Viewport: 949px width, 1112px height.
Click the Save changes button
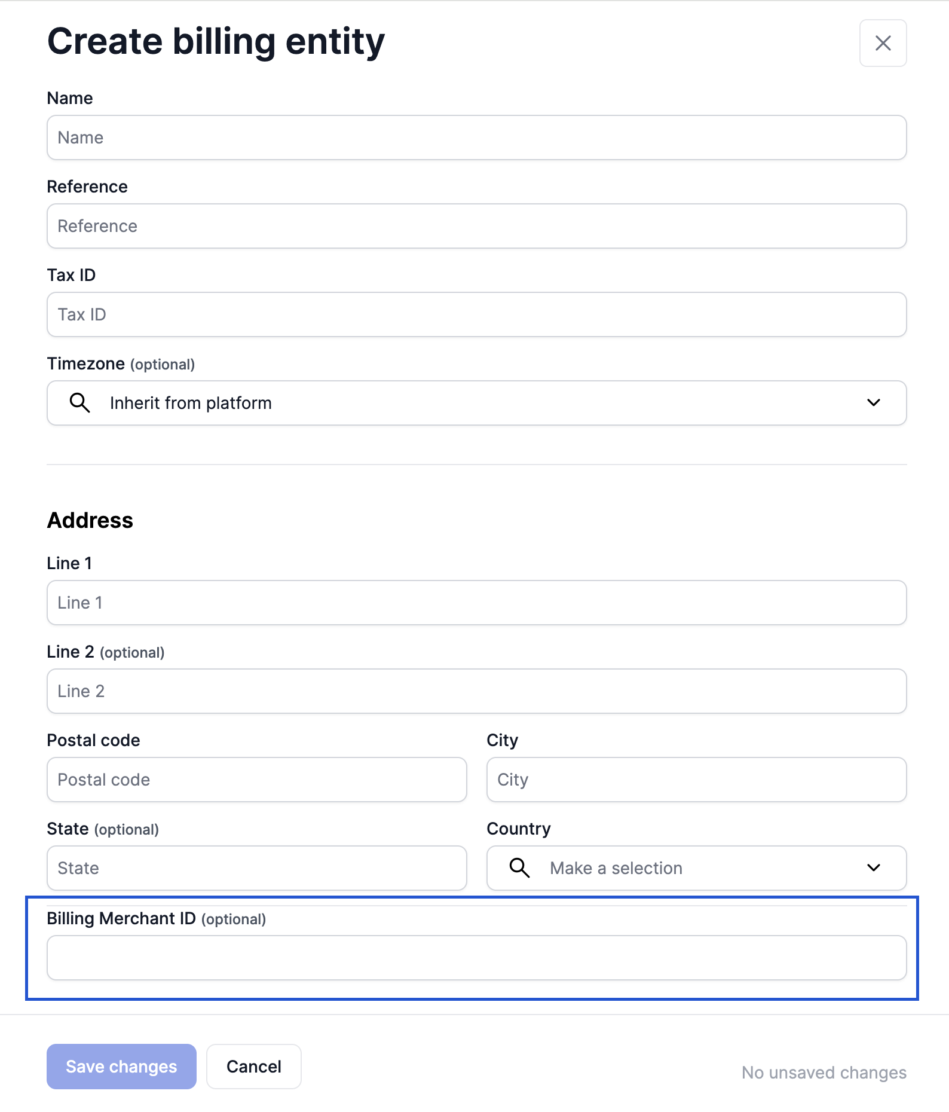point(121,1067)
